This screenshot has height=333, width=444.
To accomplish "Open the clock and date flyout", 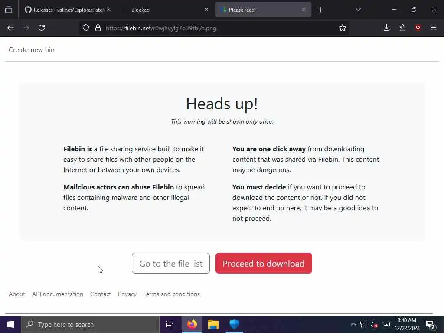I will [407, 324].
